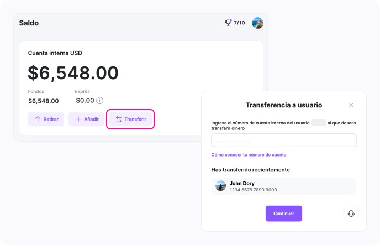Click the 7/10 progress counter
Viewport: 380px width, 245px height.
coord(240,23)
